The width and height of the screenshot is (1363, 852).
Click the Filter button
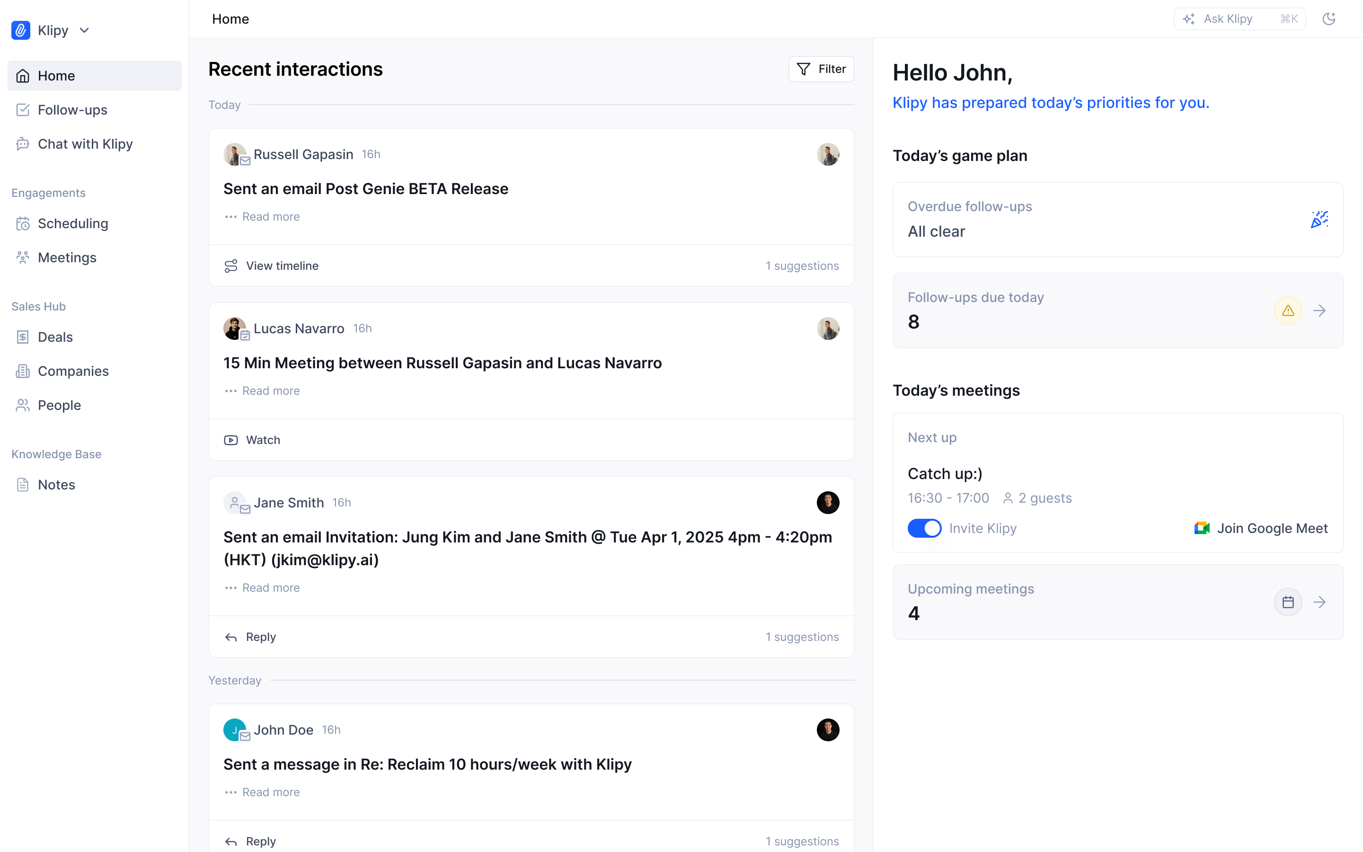coord(821,69)
